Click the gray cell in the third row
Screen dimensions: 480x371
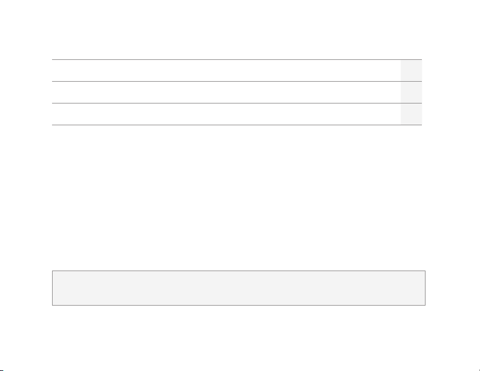click(412, 114)
